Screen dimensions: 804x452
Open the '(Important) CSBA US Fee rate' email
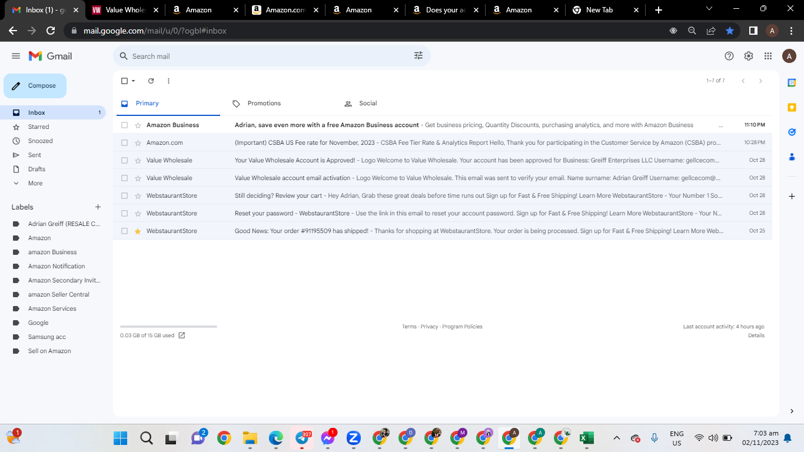click(443, 142)
